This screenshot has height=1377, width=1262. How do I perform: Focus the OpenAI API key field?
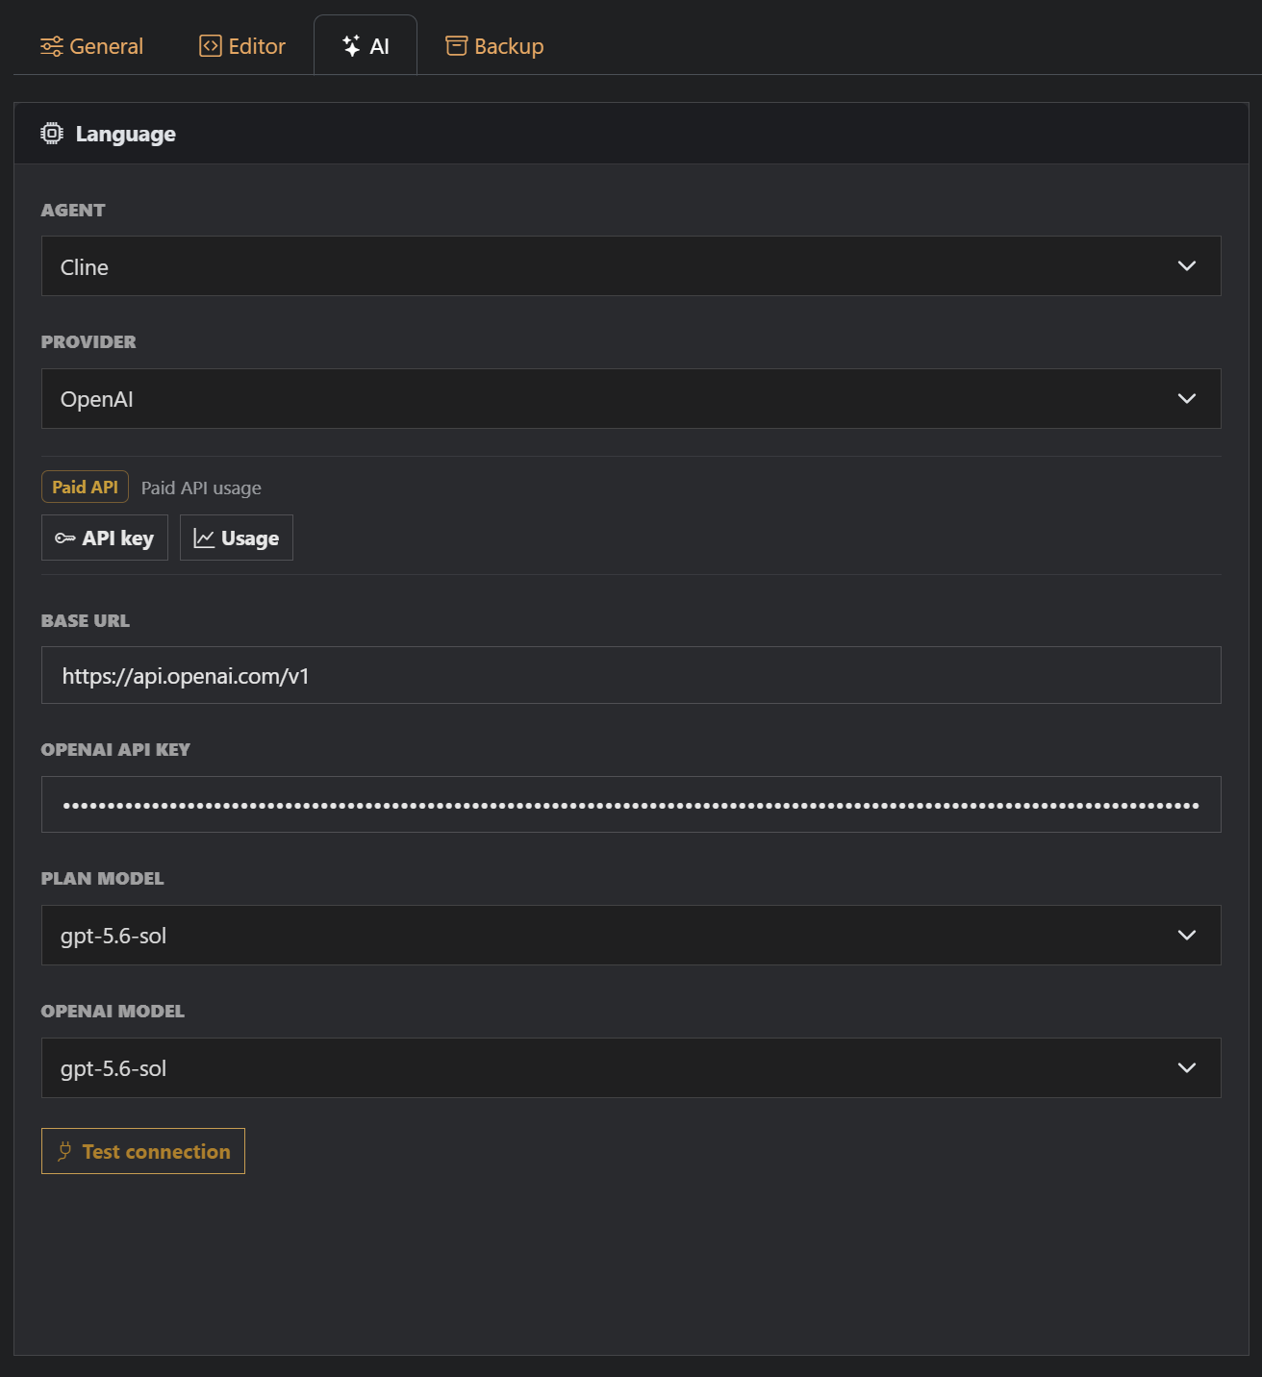[x=631, y=805]
